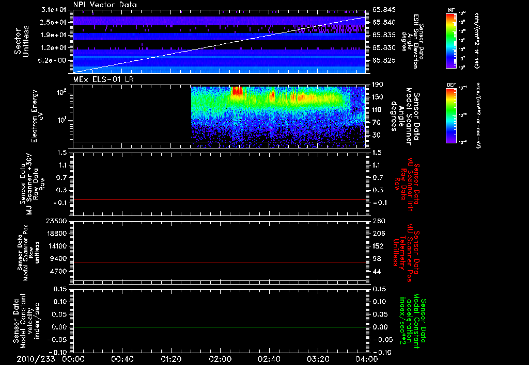Viewport: 529px width, 365px height.
Task: Click the 'Sector Unitless' axis label
Action: pos(22,41)
